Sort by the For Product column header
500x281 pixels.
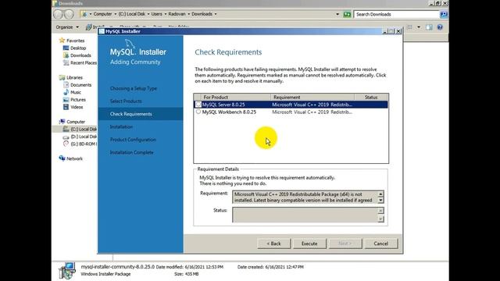[x=236, y=97]
